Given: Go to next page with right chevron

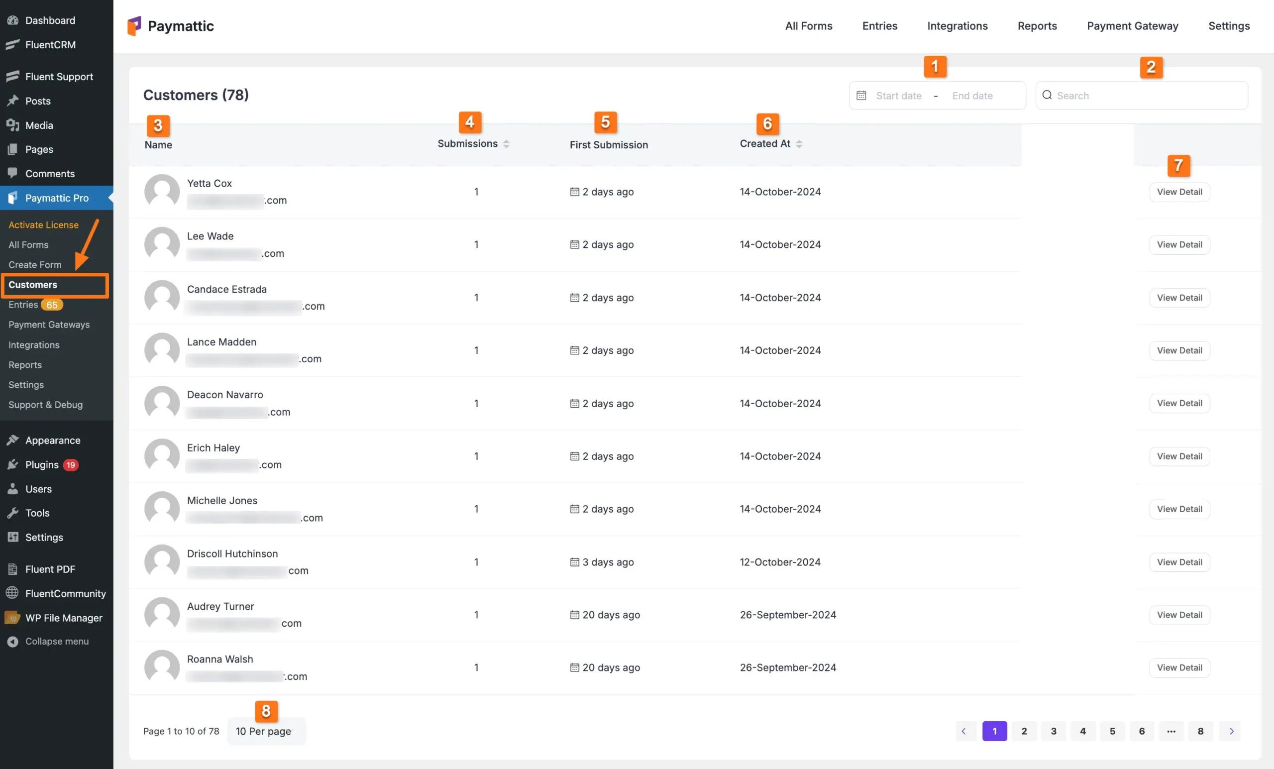Looking at the screenshot, I should 1231,731.
